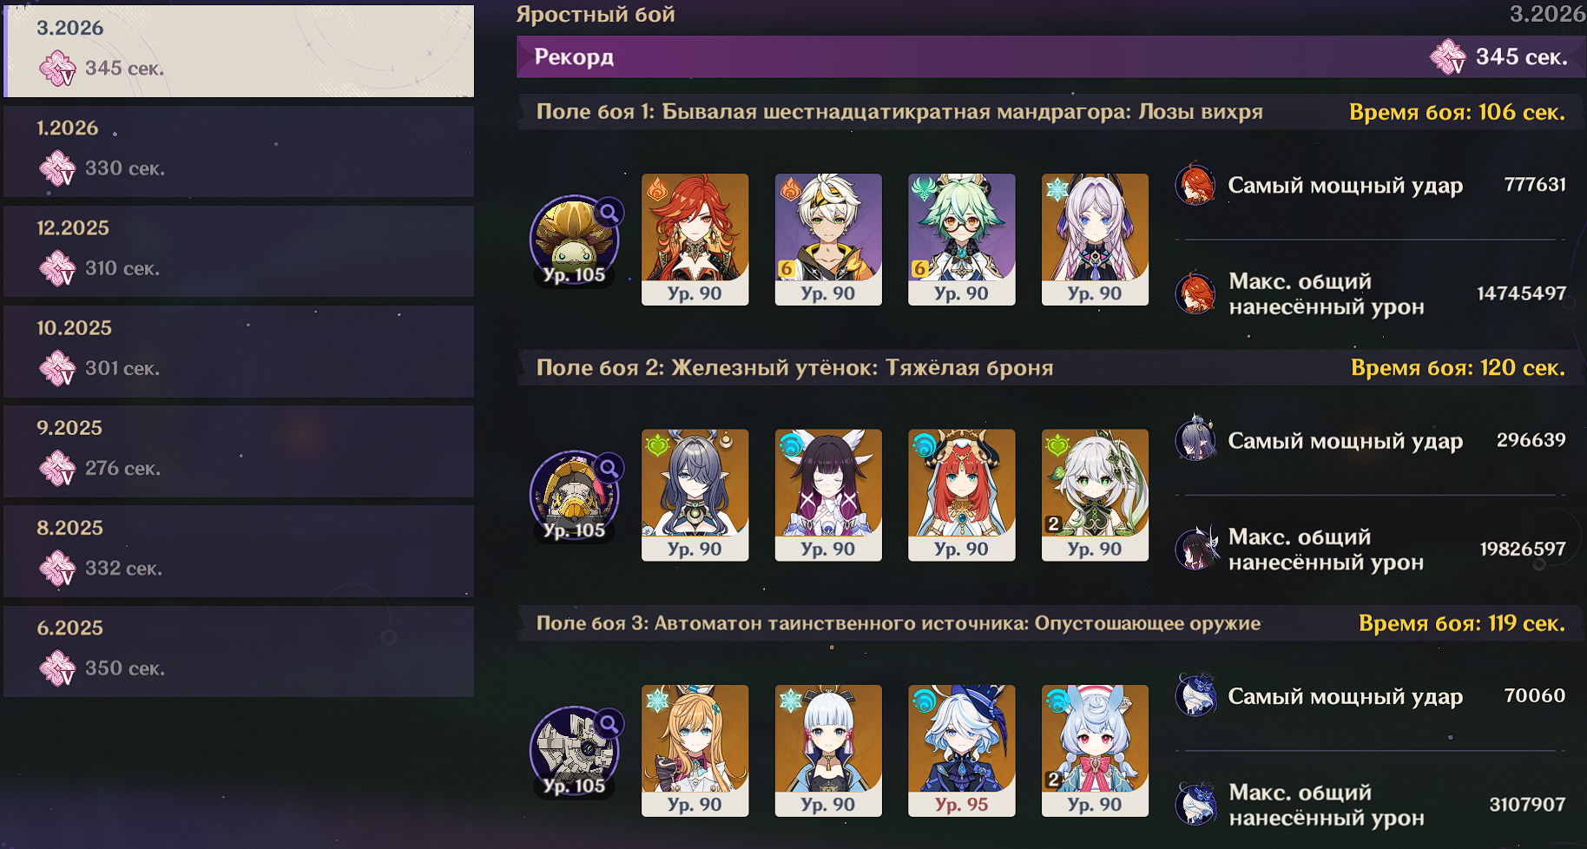Viewport: 1587px width, 849px height.
Task: Select the 3.2026 record entry
Action: tap(239, 51)
